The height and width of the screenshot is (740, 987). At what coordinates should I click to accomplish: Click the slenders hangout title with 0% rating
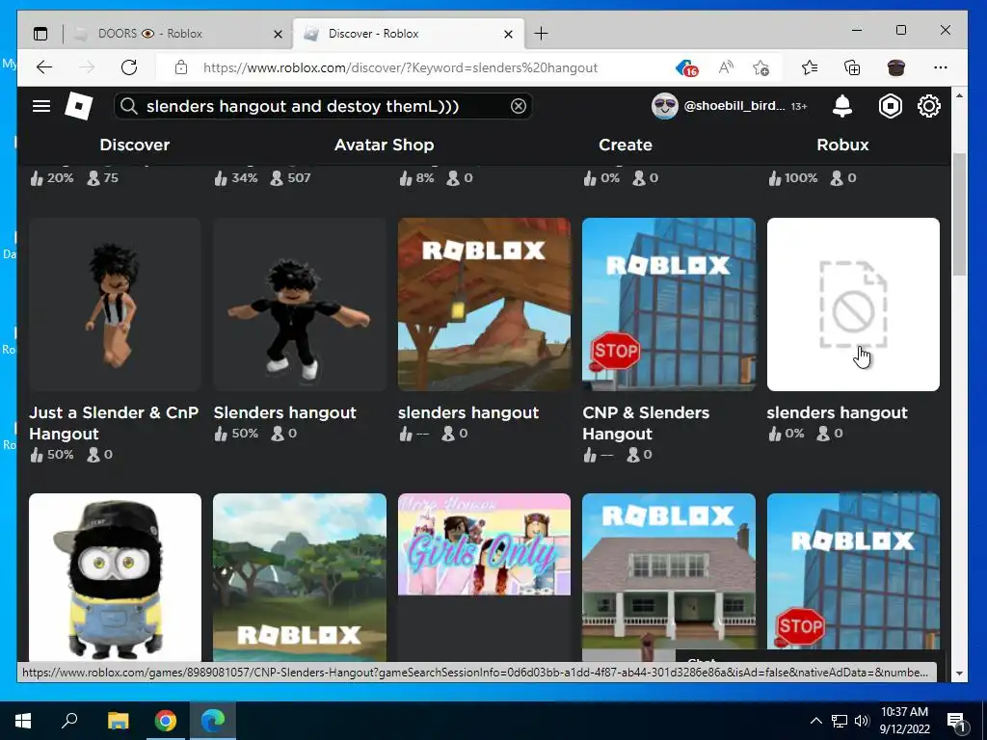point(837,412)
